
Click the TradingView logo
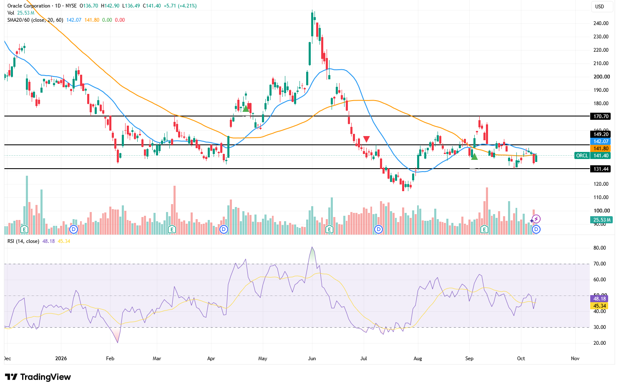pos(38,377)
